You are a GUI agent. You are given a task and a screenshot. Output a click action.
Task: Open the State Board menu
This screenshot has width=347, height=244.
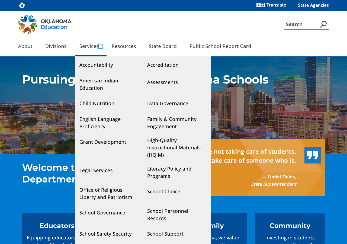pyautogui.click(x=163, y=46)
